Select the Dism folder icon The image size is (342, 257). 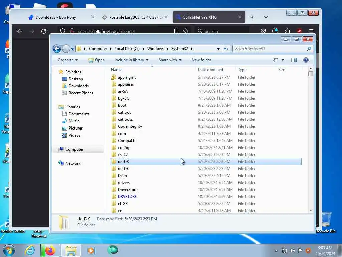[x=114, y=176]
